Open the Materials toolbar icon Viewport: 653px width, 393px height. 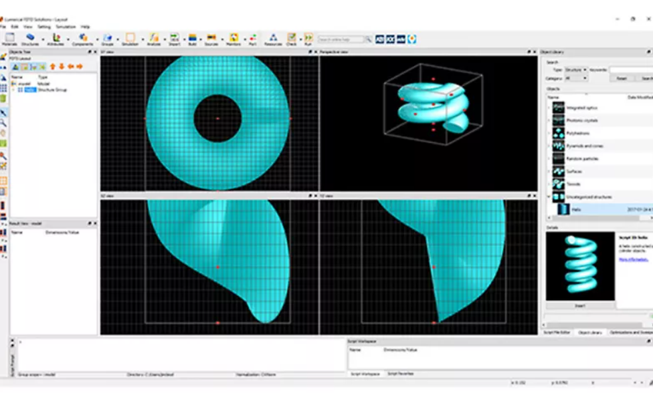pos(10,39)
